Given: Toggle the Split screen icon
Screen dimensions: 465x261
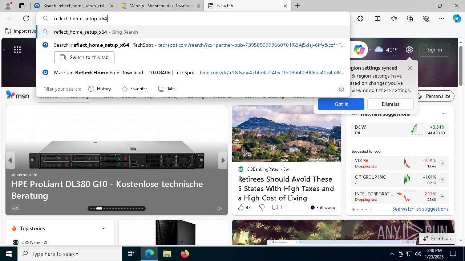Looking at the screenshot, I should pyautogui.click(x=377, y=18).
